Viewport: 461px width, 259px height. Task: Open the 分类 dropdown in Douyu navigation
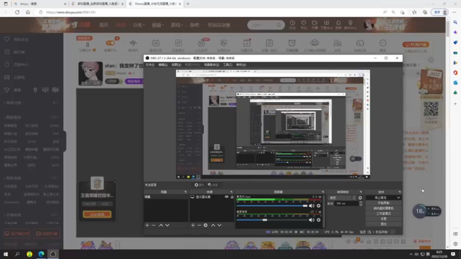click(x=138, y=25)
